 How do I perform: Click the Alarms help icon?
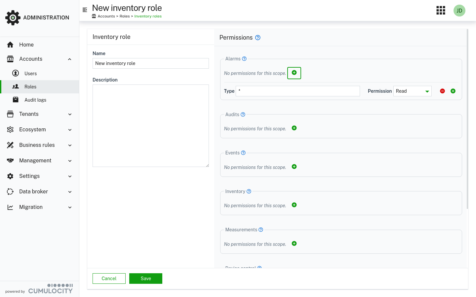point(244,59)
